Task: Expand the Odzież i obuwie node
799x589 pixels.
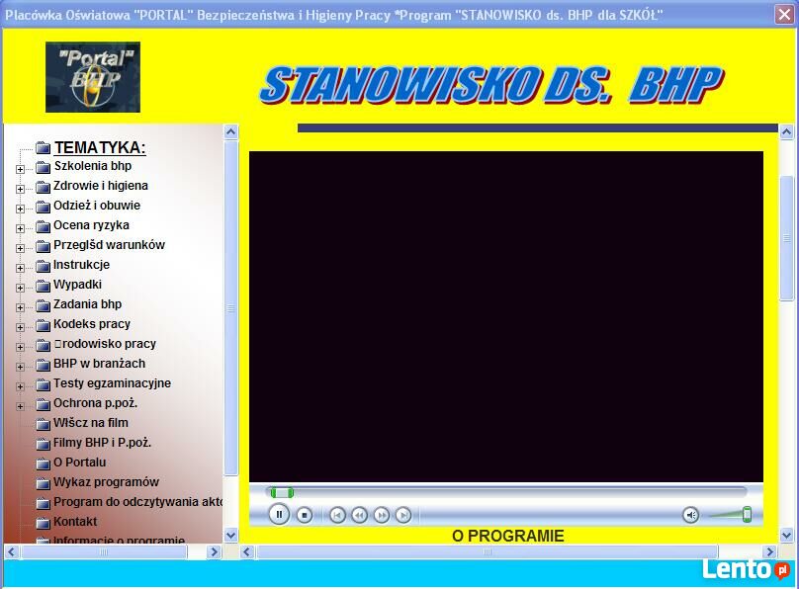Action: click(x=20, y=209)
